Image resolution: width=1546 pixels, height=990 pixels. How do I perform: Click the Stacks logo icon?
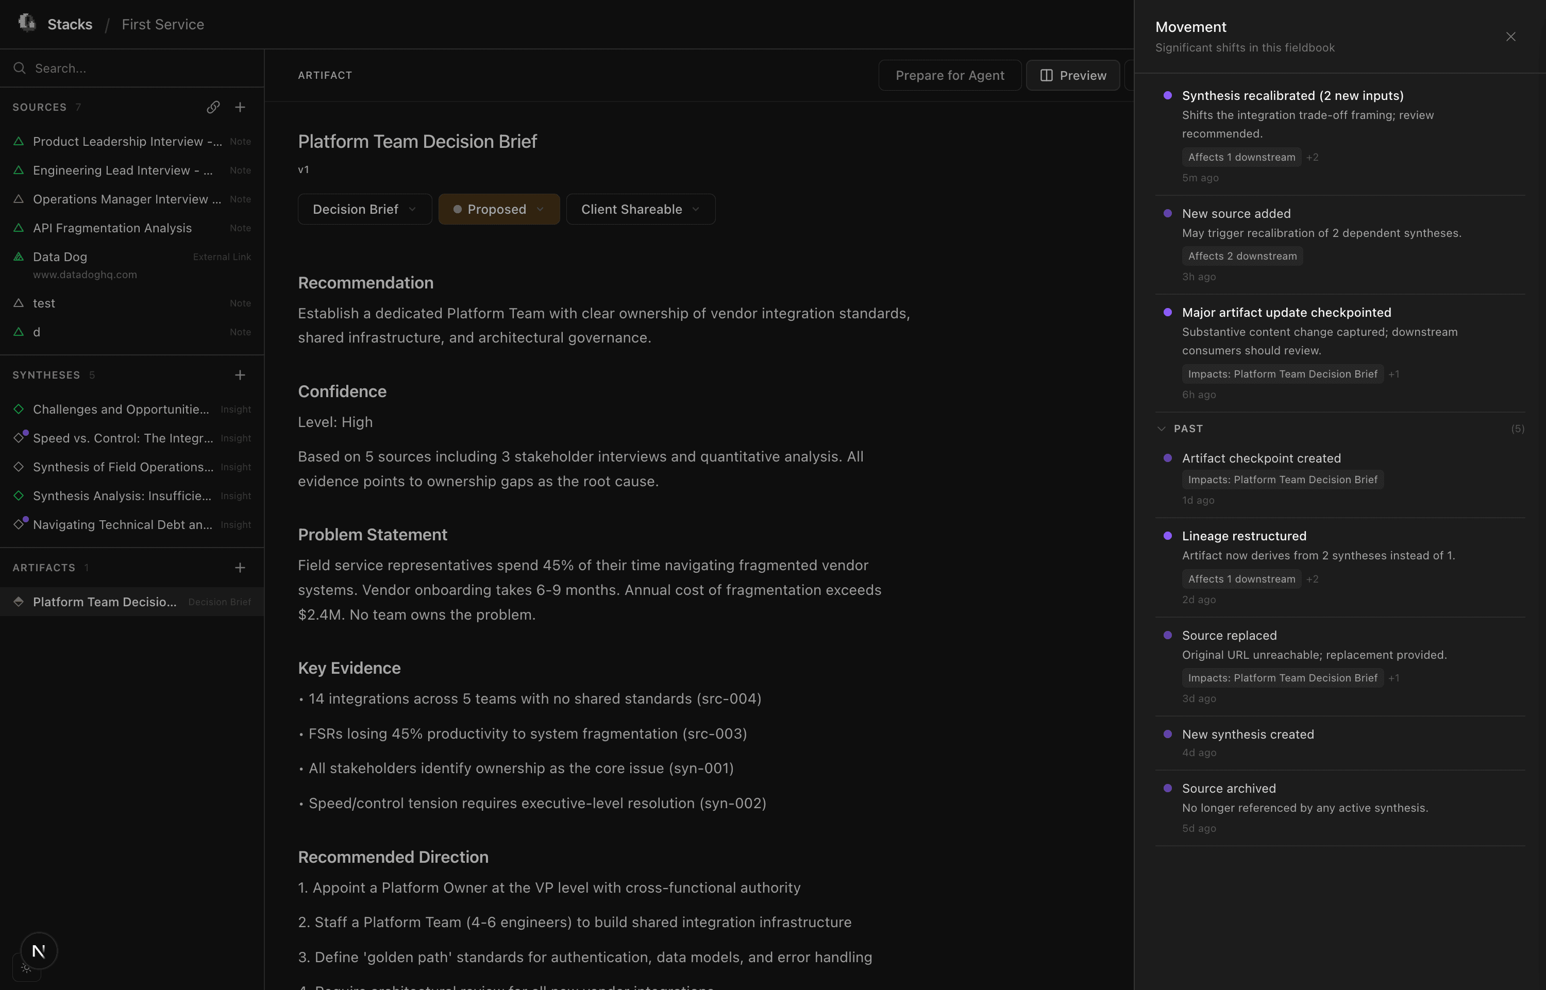27,23
